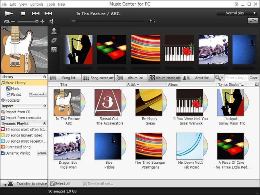Select Blue album by Pablos
Screen dimensions: 260x195
(108, 146)
